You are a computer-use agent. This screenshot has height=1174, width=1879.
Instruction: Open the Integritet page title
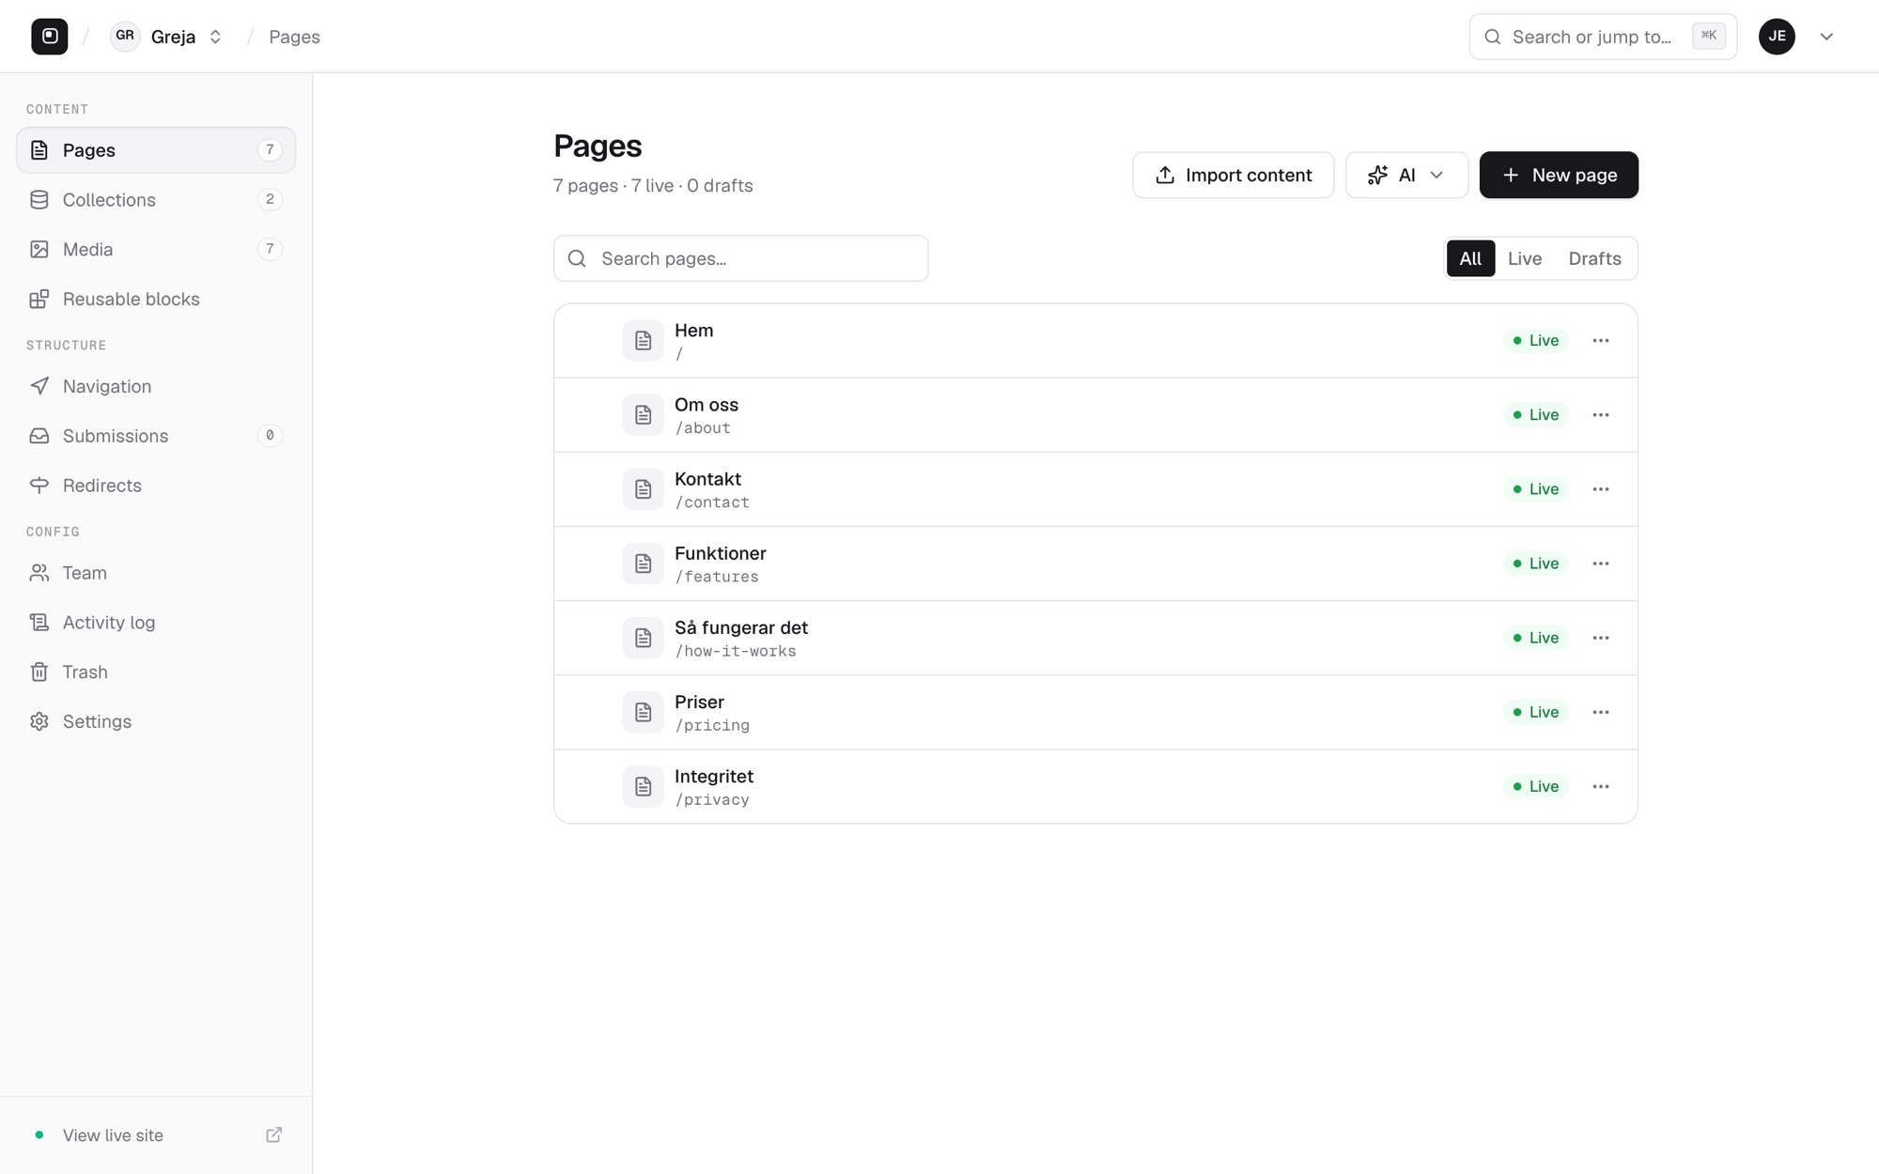(x=714, y=777)
